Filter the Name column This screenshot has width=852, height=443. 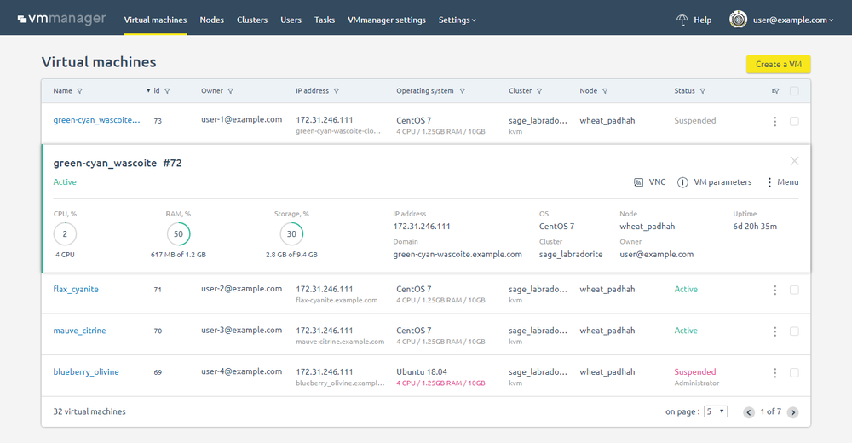[x=80, y=91]
